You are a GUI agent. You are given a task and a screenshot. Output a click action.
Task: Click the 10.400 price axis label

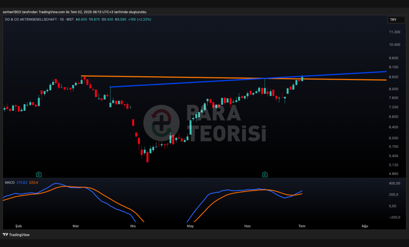pos(394,45)
